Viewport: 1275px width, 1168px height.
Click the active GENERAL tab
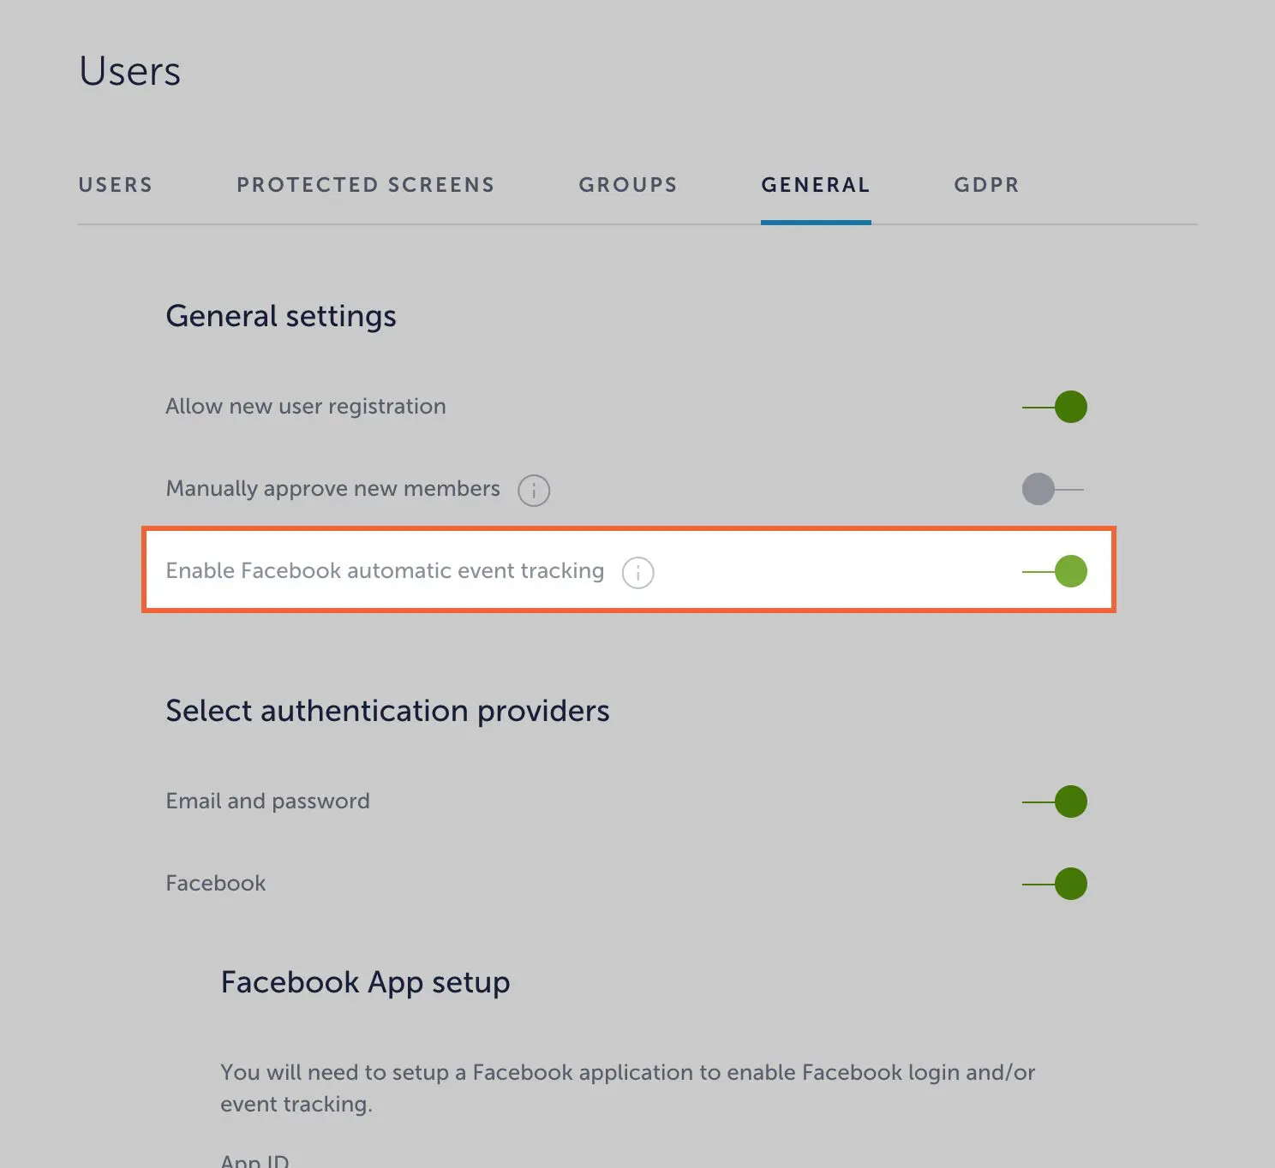816,185
